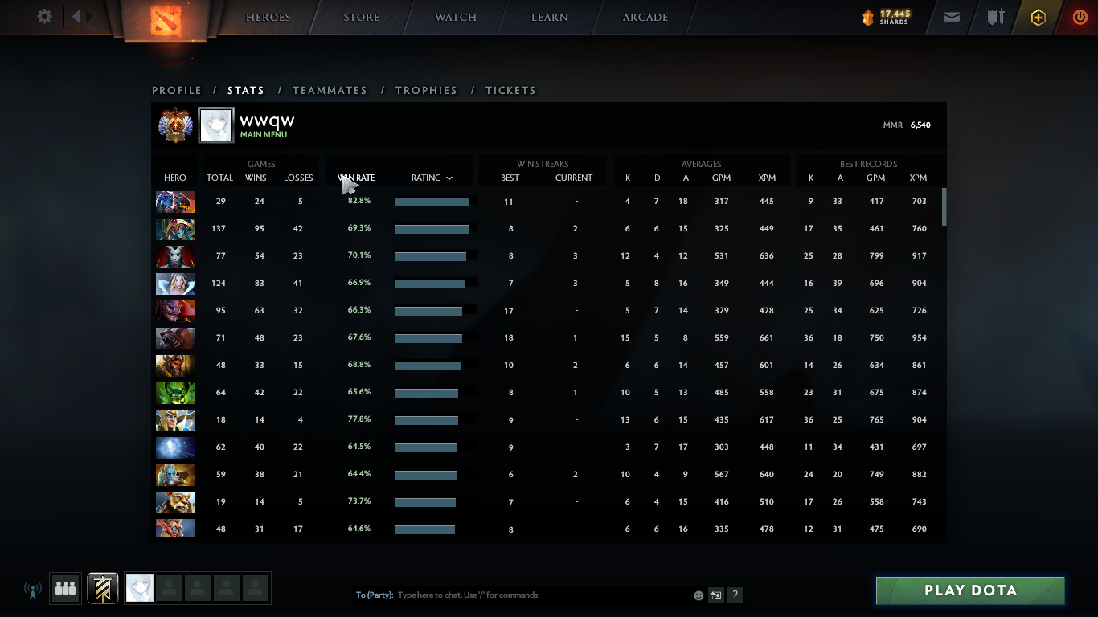Click the chat help question mark icon
1098x617 pixels.
pyautogui.click(x=735, y=595)
